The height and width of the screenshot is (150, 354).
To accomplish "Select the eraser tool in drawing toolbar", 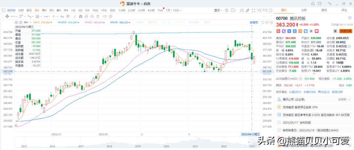I will [x=75, y=16].
